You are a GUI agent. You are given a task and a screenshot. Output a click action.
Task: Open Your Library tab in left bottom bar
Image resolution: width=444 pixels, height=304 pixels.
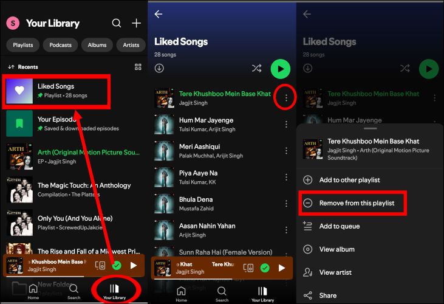pos(114,291)
